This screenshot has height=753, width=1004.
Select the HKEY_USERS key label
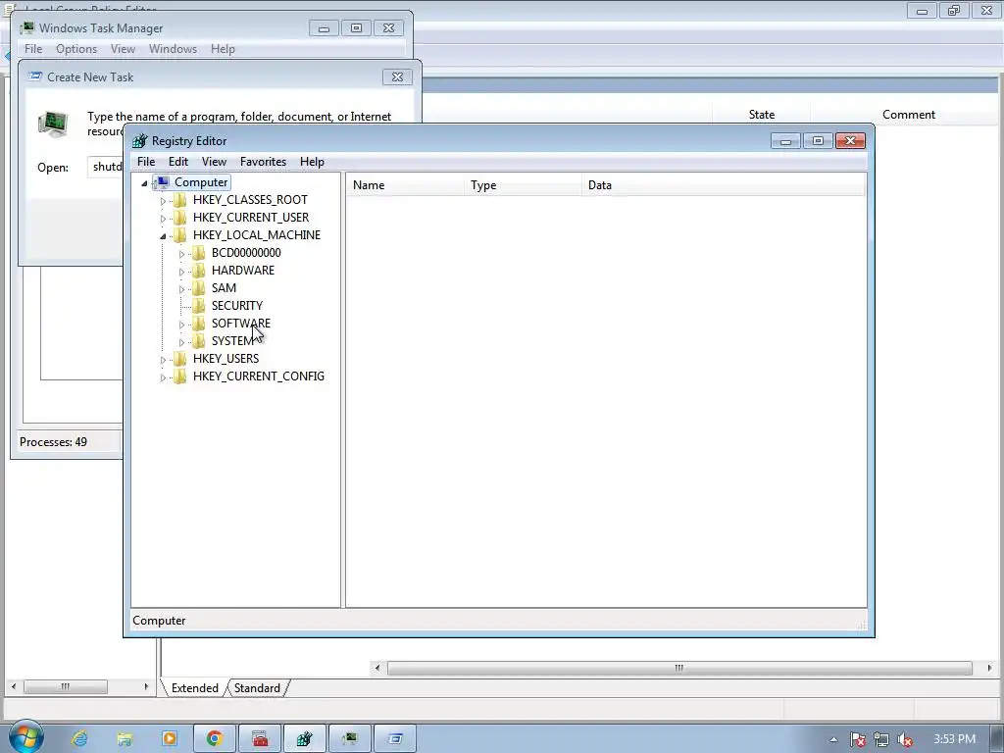click(x=226, y=358)
